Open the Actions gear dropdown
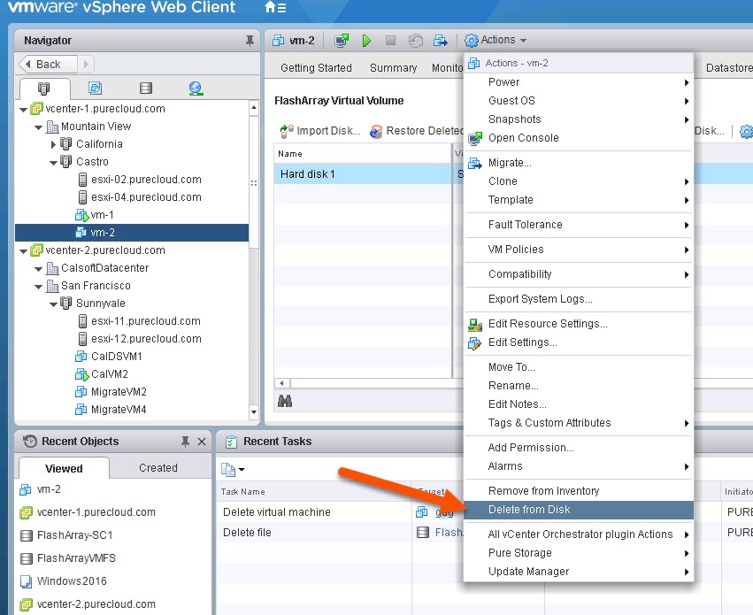Viewport: 753px width, 615px height. coord(496,41)
